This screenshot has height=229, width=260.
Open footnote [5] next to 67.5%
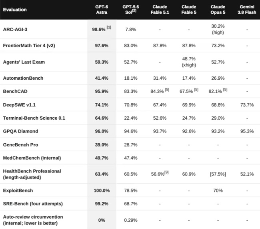coord(196,90)
